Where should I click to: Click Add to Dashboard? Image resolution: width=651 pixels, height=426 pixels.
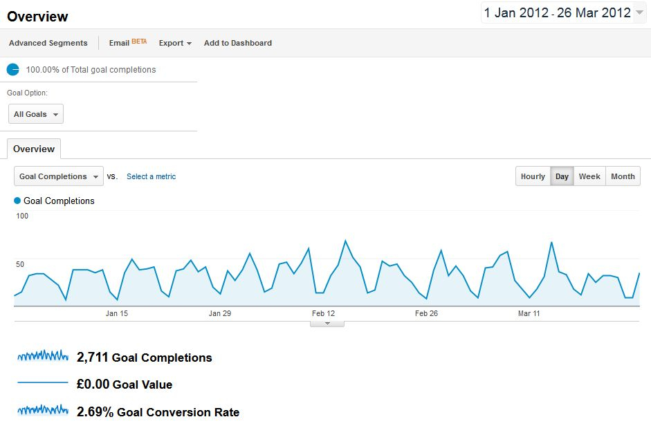coord(237,43)
